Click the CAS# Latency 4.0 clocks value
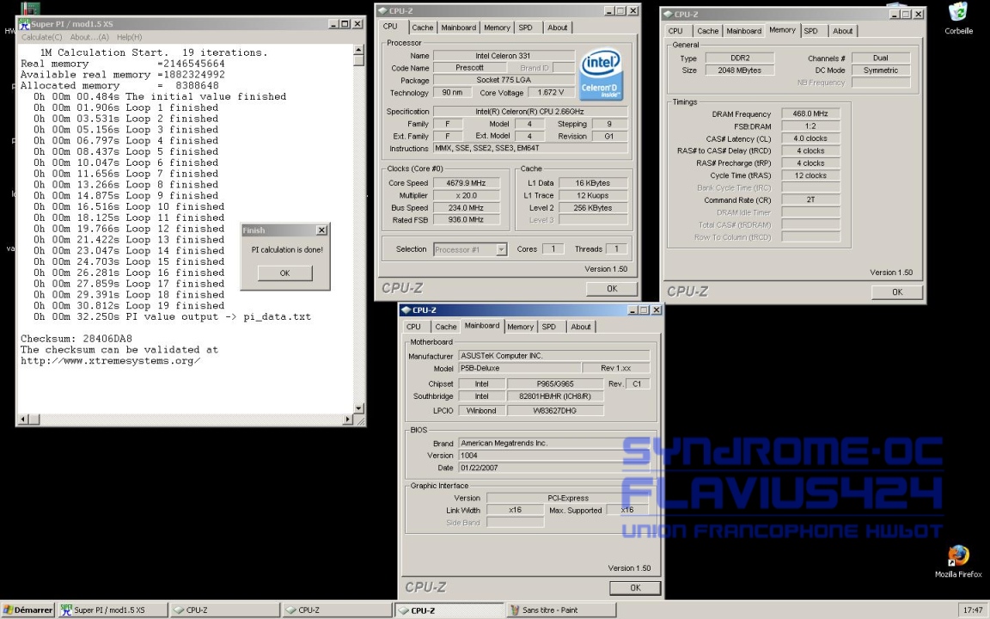Screen dimensions: 990x619 [x=810, y=138]
